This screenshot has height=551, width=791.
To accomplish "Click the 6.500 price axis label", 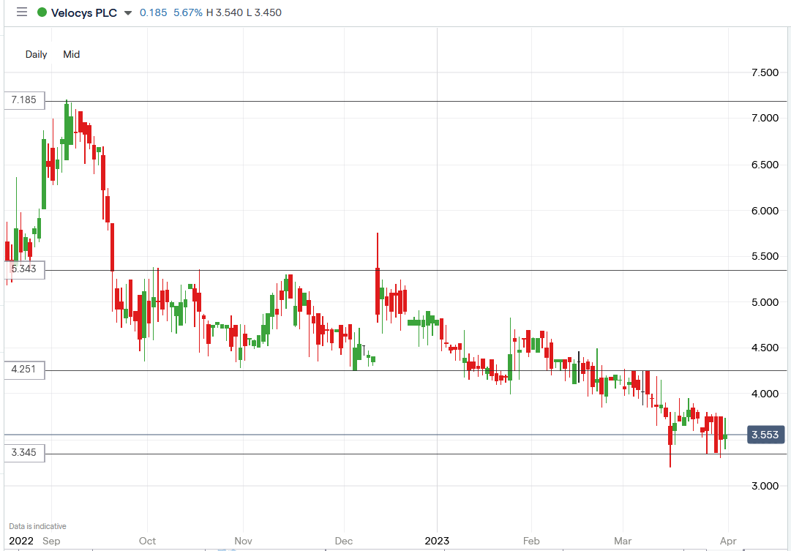I will pyautogui.click(x=765, y=165).
